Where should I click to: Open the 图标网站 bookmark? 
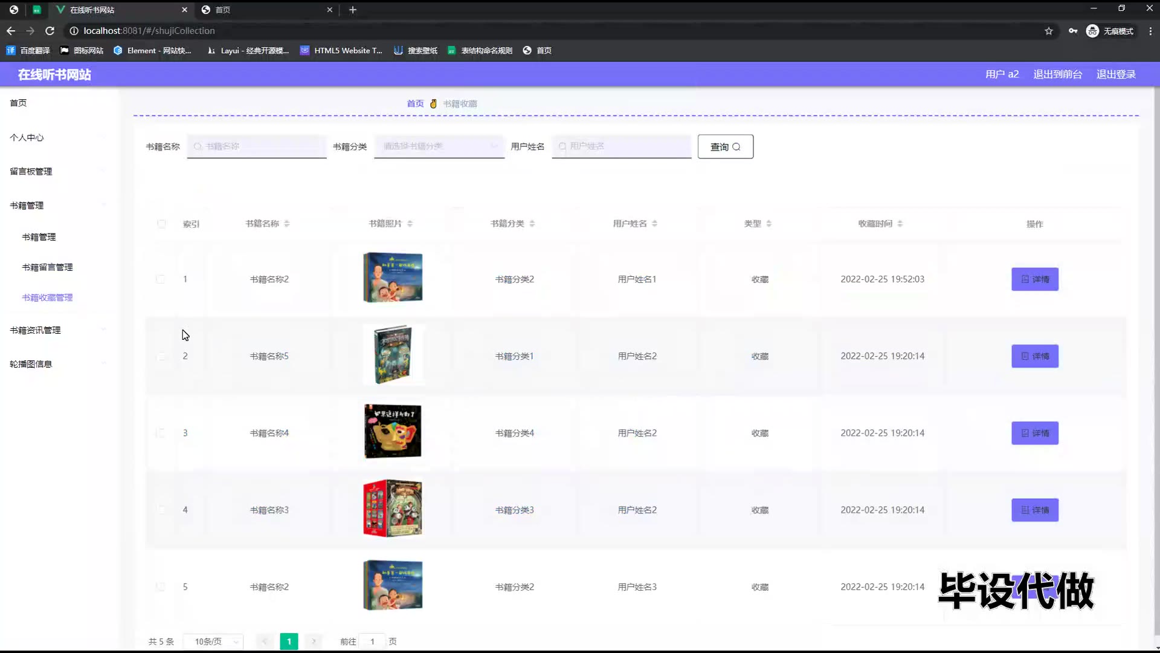(x=82, y=51)
